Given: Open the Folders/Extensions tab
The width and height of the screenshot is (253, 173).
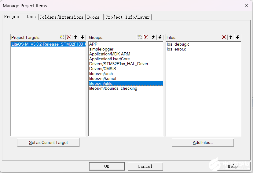Looking at the screenshot, I should click(61, 17).
